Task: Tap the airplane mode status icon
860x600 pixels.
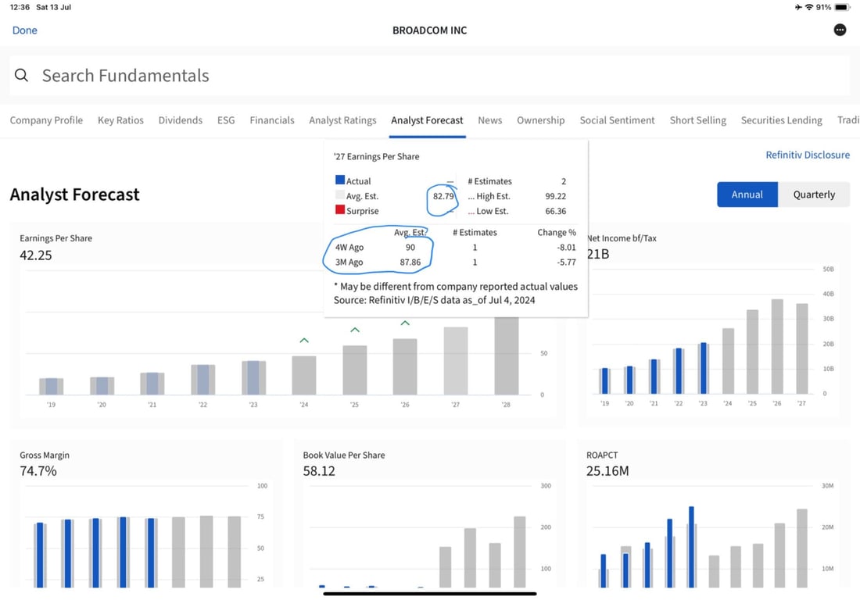Action: click(x=798, y=7)
